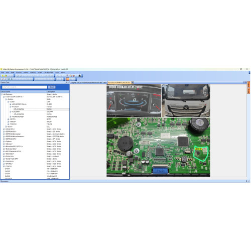Click the yellow new file toolbar icon
The height and width of the screenshot is (251, 251).
pos(3,76)
